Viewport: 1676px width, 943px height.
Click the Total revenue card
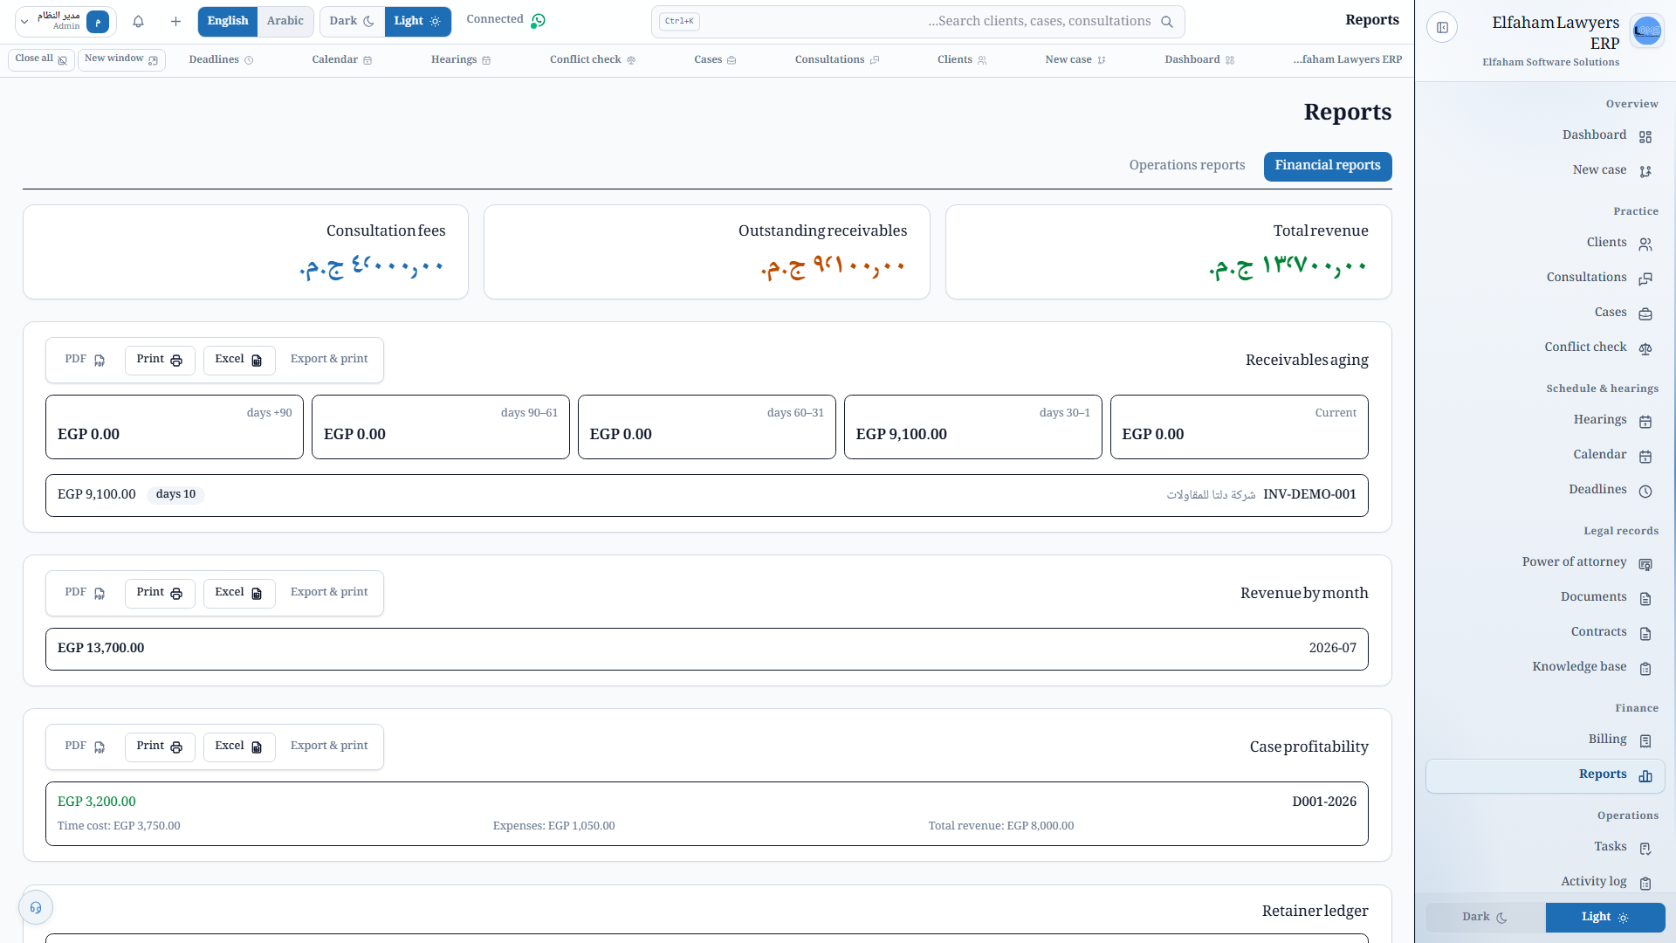(1169, 251)
